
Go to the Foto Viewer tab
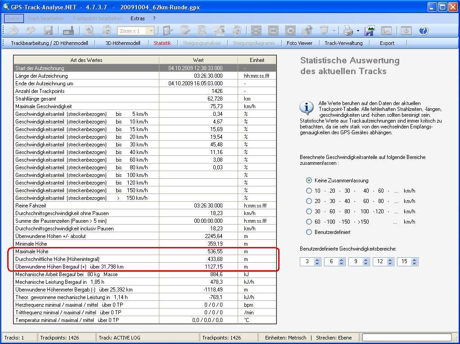[299, 43]
